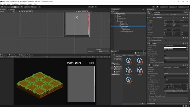Collapse the Canvas node in Hierarchy
Image resolution: width=190 pixels, height=107 pixels.
point(116,20)
